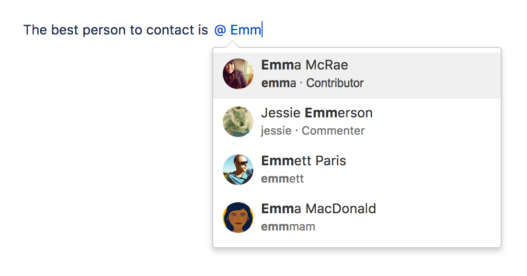Click Emmett Paris's sunglasses avatar
527x276 pixels.
coord(238,170)
